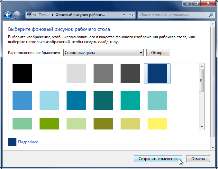
Task: Click the color list scroll-up arrow
Action: (x=202, y=66)
